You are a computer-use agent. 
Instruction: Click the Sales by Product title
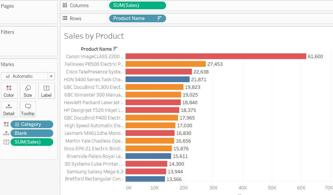pyautogui.click(x=94, y=36)
